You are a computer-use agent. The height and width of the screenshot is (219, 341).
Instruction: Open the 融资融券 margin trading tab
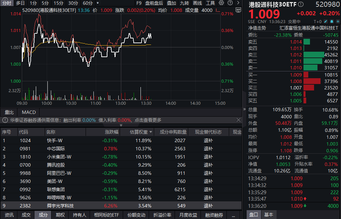click(213, 215)
